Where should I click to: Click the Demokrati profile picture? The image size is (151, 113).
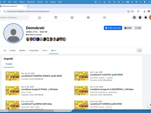(x=14, y=33)
